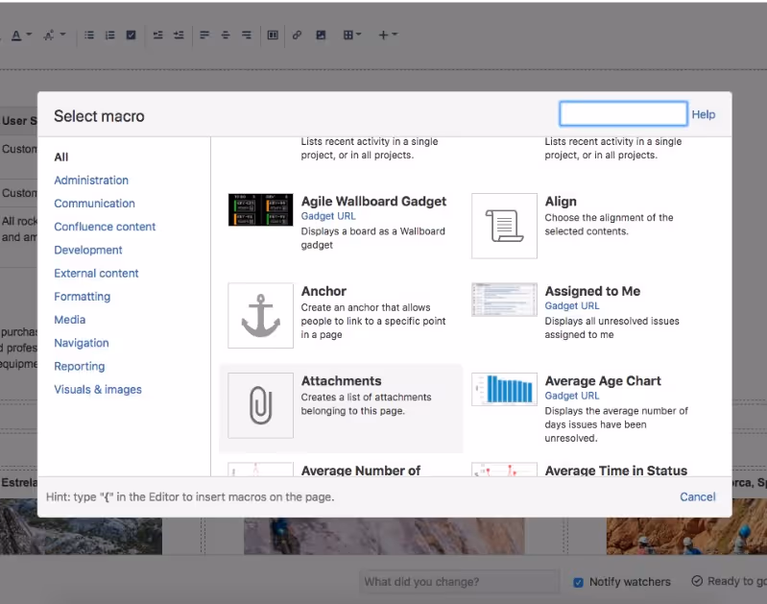Filter macros by Media
767x604 pixels.
[69, 320]
